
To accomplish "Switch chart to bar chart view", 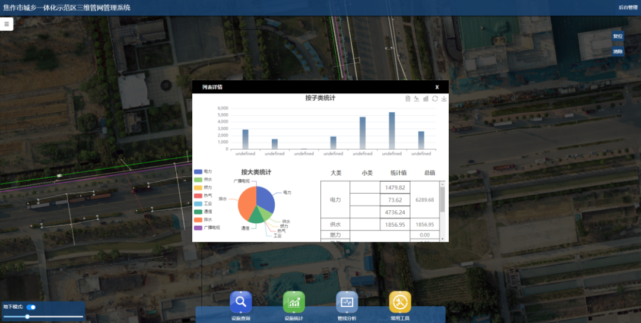I will click(x=426, y=99).
